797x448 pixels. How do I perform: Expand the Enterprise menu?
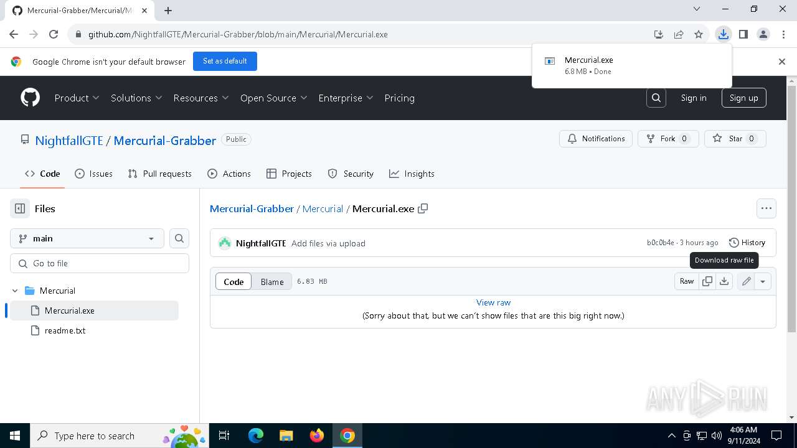(346, 98)
